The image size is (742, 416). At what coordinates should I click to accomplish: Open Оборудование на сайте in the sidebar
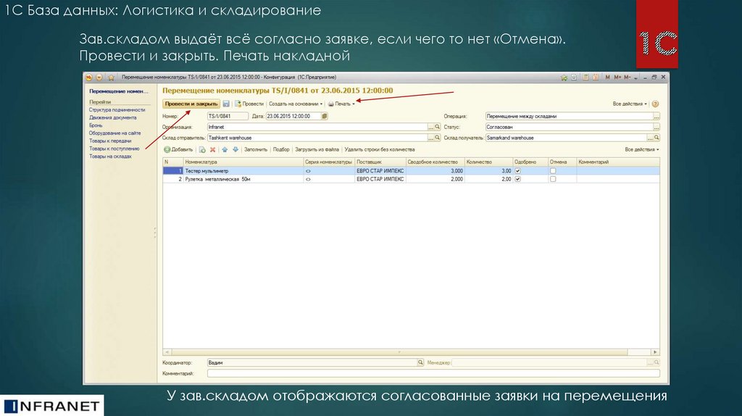pyautogui.click(x=115, y=133)
